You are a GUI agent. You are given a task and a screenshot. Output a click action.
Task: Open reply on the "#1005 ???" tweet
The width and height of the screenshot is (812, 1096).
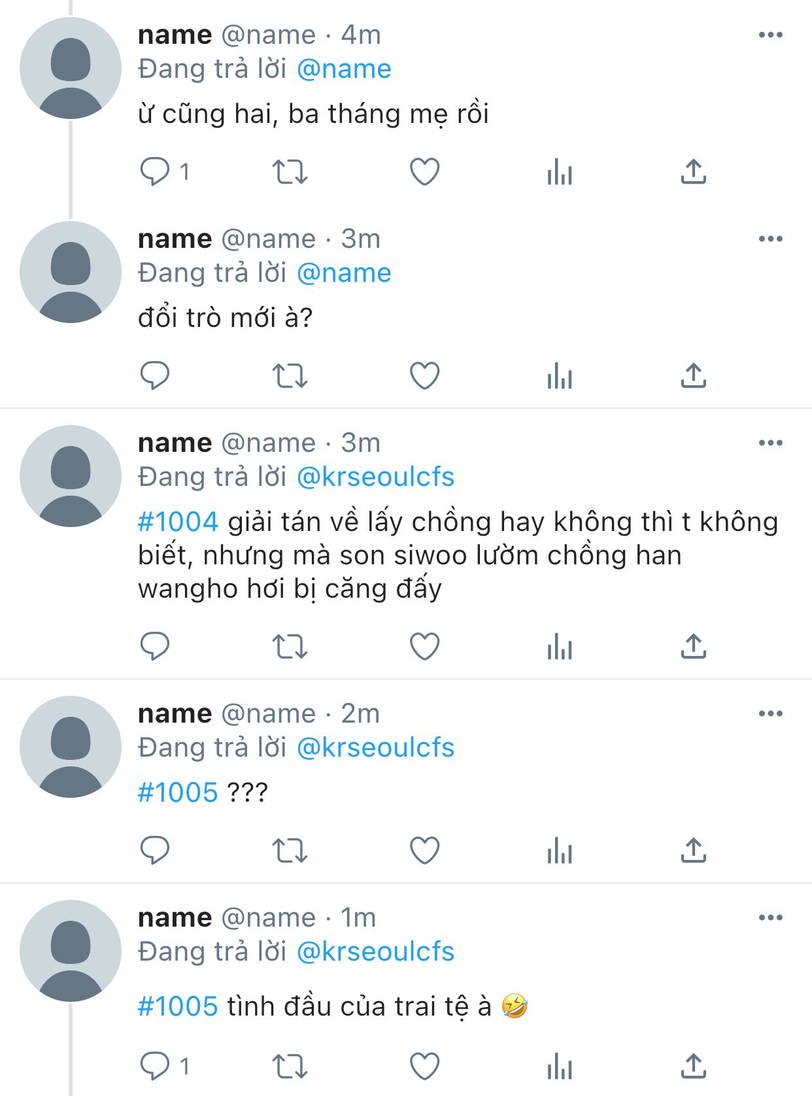(x=155, y=851)
